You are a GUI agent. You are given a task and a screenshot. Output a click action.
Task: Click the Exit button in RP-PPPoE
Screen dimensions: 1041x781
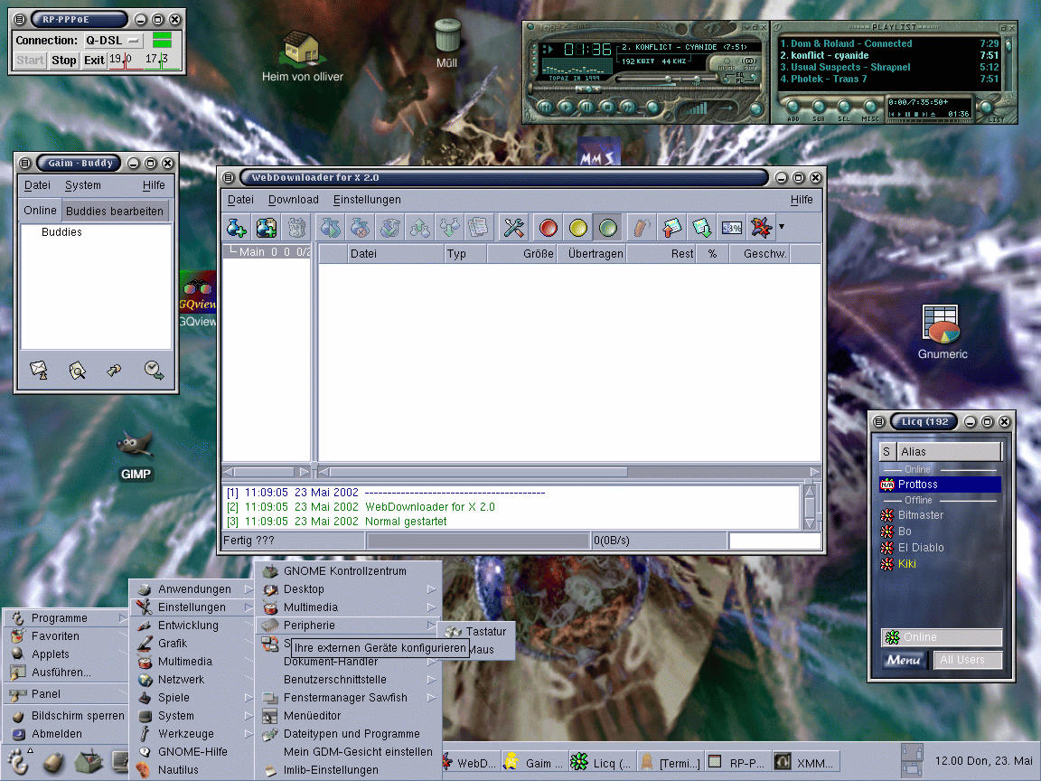pyautogui.click(x=94, y=60)
